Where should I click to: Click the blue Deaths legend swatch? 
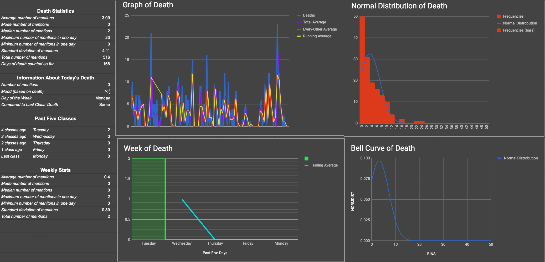click(x=299, y=16)
